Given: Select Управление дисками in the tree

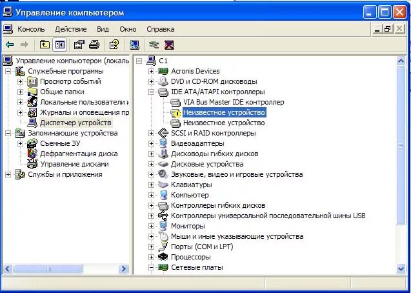Looking at the screenshot, I should coord(74,164).
